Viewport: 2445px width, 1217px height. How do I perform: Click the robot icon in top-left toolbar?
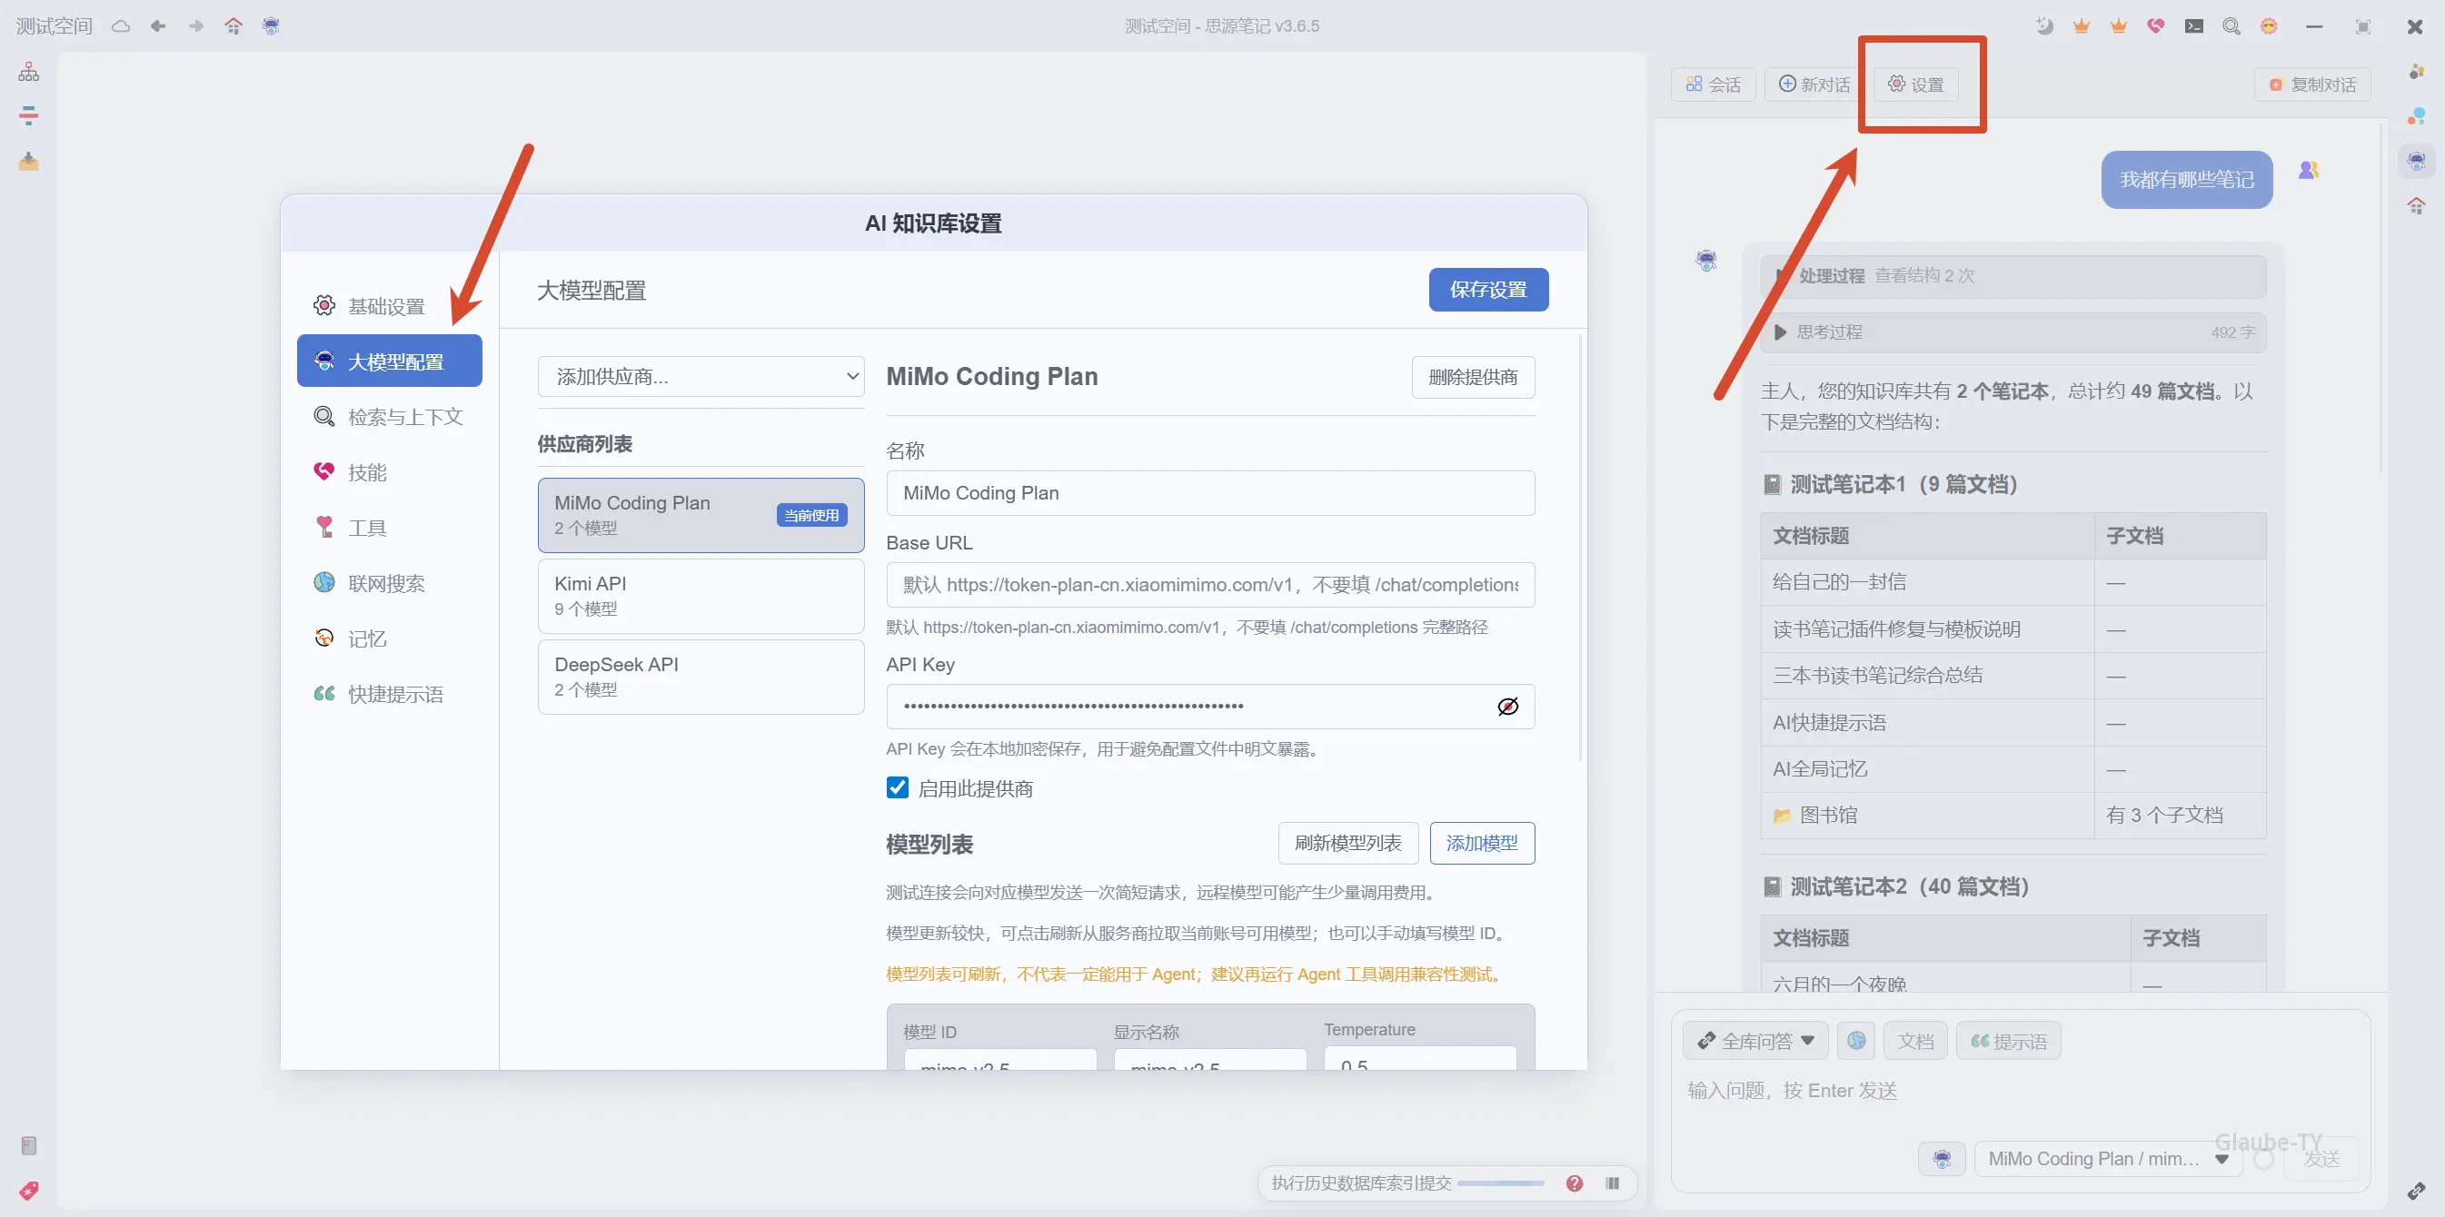[x=272, y=25]
